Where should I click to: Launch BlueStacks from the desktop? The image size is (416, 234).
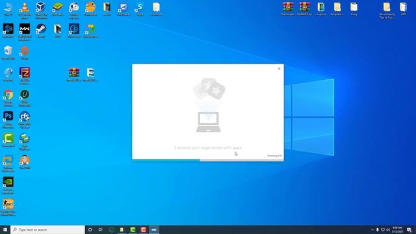tap(57, 8)
